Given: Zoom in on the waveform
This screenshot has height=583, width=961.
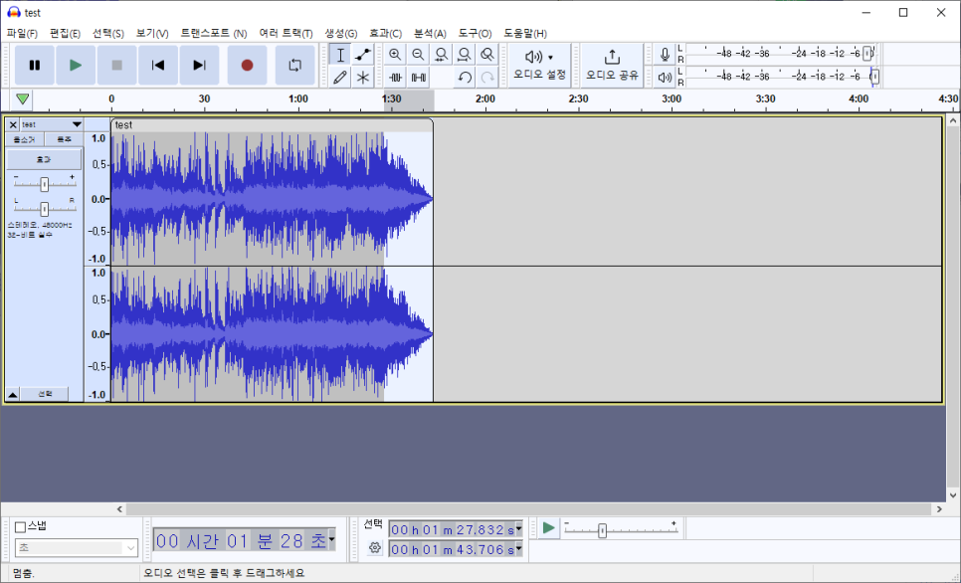Looking at the screenshot, I should [394, 55].
